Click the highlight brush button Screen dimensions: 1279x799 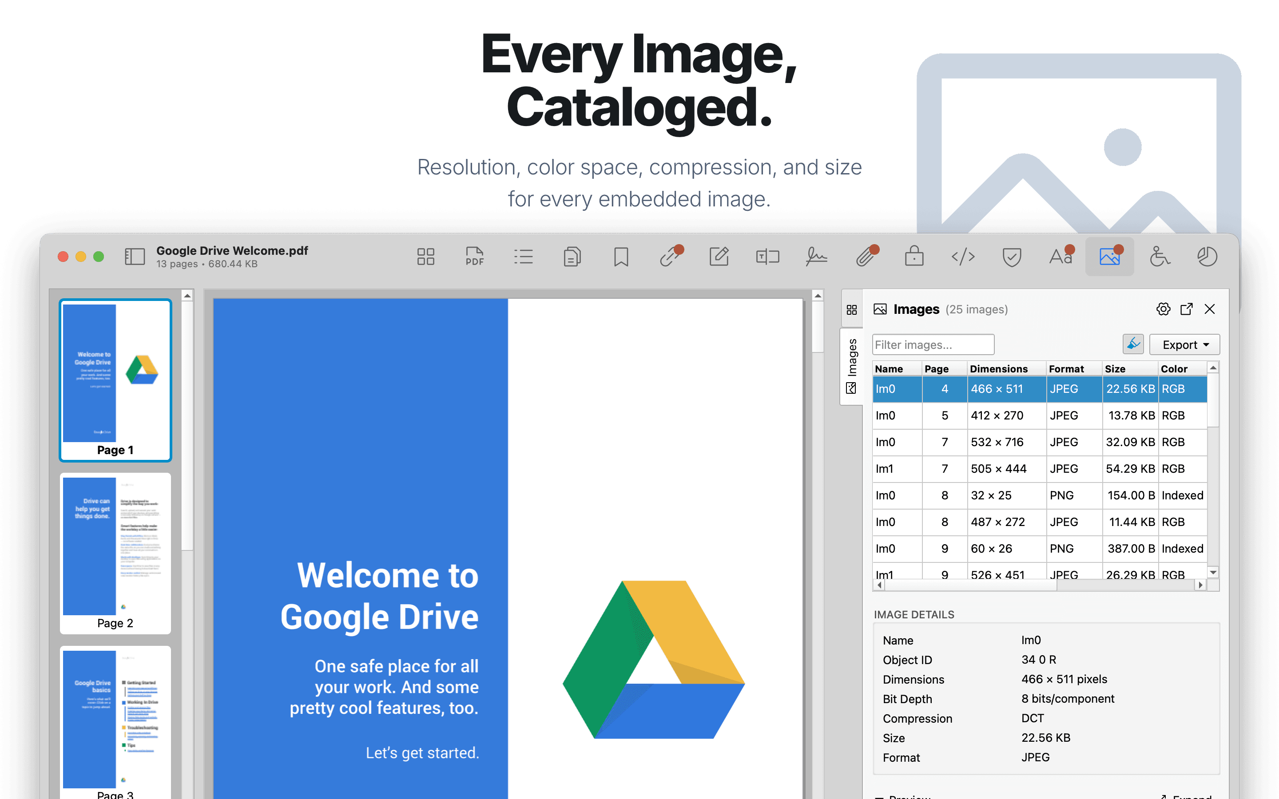[x=1133, y=344]
